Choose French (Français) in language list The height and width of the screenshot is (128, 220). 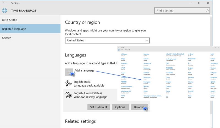pyautogui.click(x=191, y=92)
